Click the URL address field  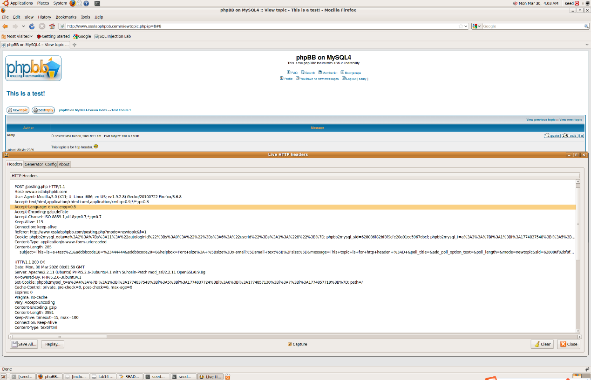point(261,27)
